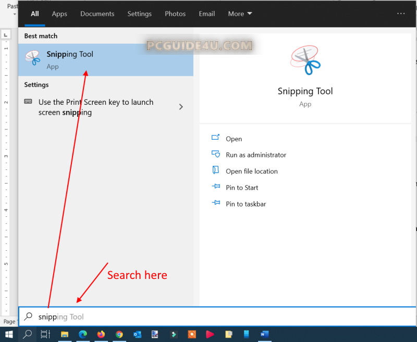Open Task View from the taskbar
Viewport: 417px width, 342px height.
pos(45,334)
